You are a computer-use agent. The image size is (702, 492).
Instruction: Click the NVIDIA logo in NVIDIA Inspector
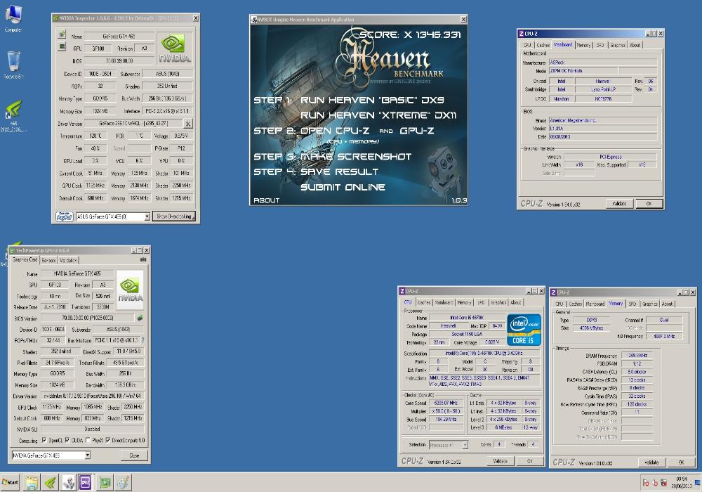(175, 48)
